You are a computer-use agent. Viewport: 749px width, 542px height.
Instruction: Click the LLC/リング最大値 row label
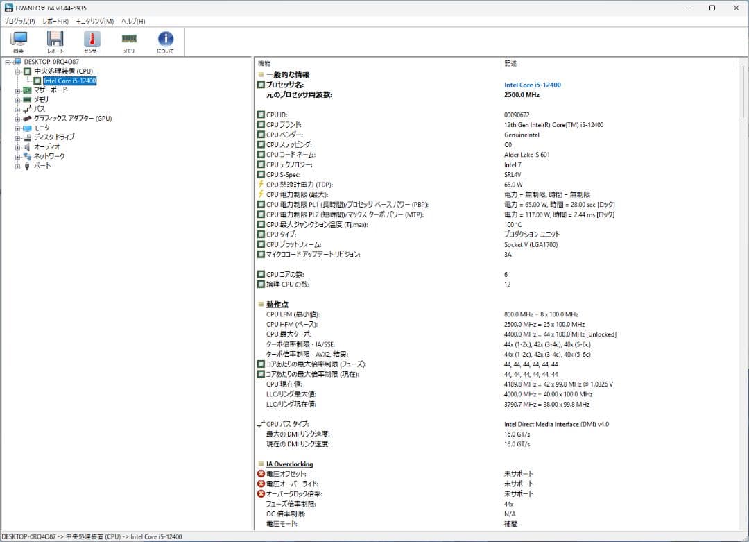291,394
